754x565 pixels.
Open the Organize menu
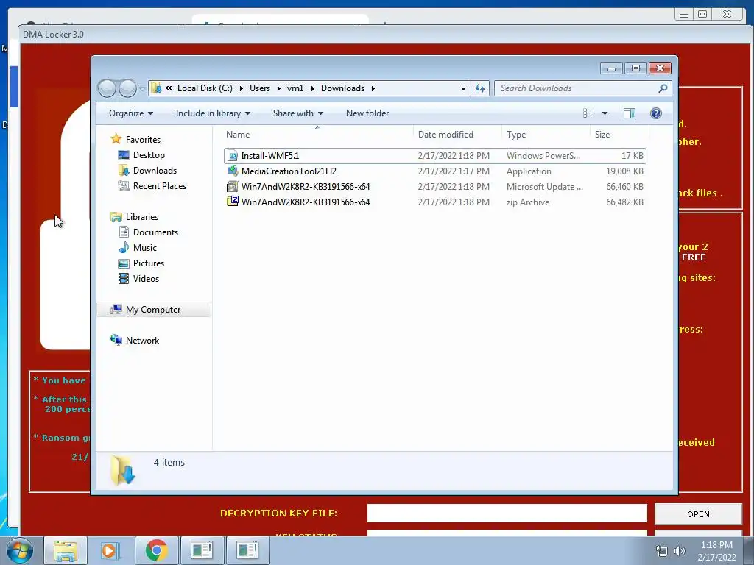click(x=131, y=113)
